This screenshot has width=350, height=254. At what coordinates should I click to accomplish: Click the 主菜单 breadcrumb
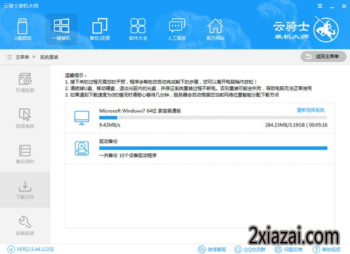[x=22, y=57]
